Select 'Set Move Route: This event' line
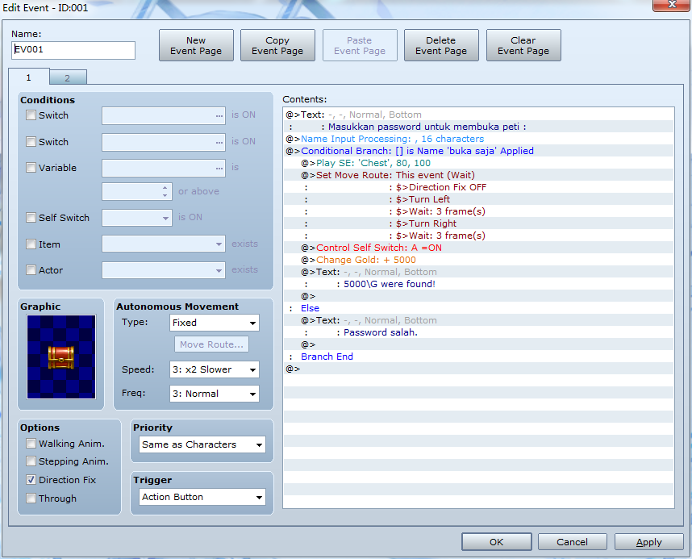The width and height of the screenshot is (692, 559). click(478, 175)
